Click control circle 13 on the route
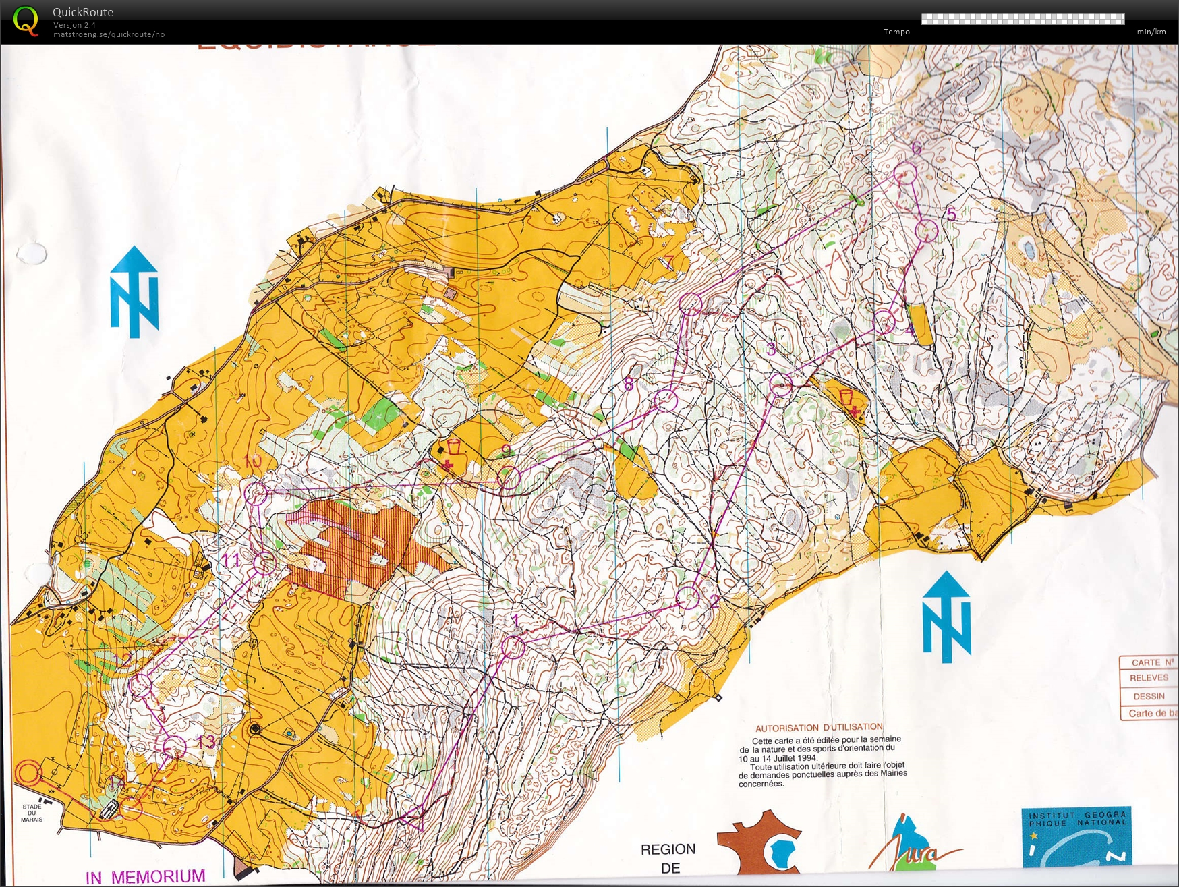 click(x=174, y=747)
